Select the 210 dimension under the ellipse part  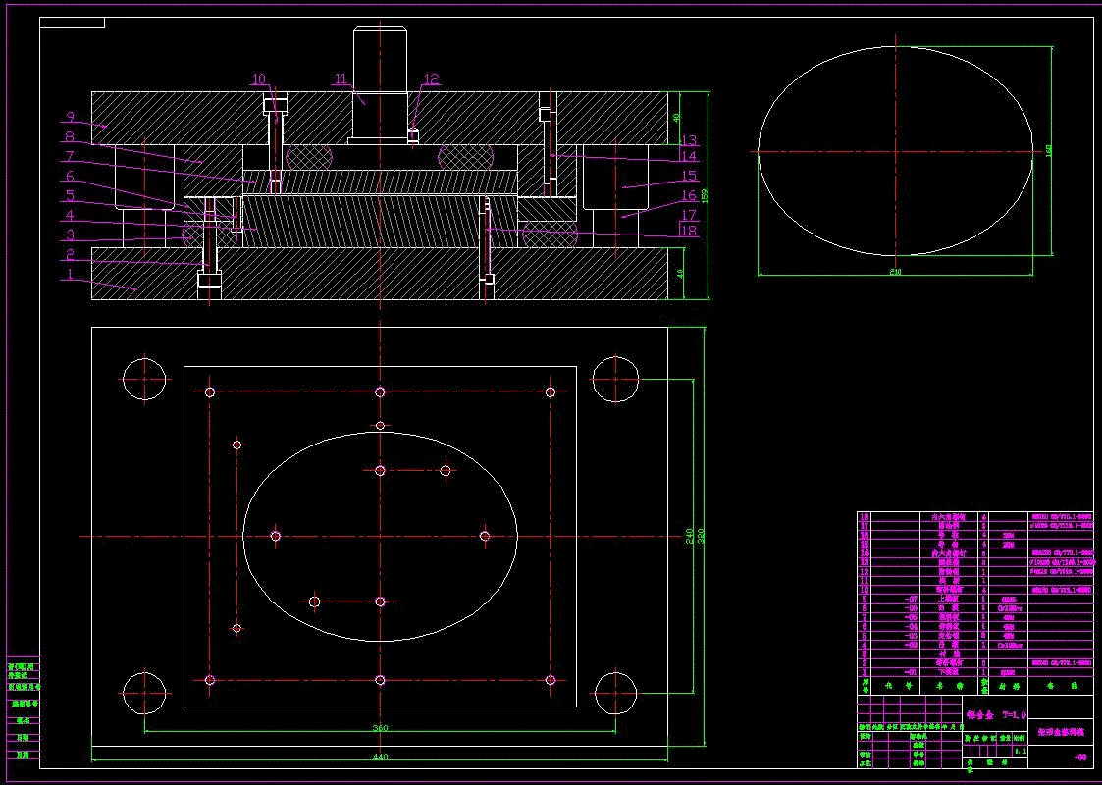coord(895,271)
